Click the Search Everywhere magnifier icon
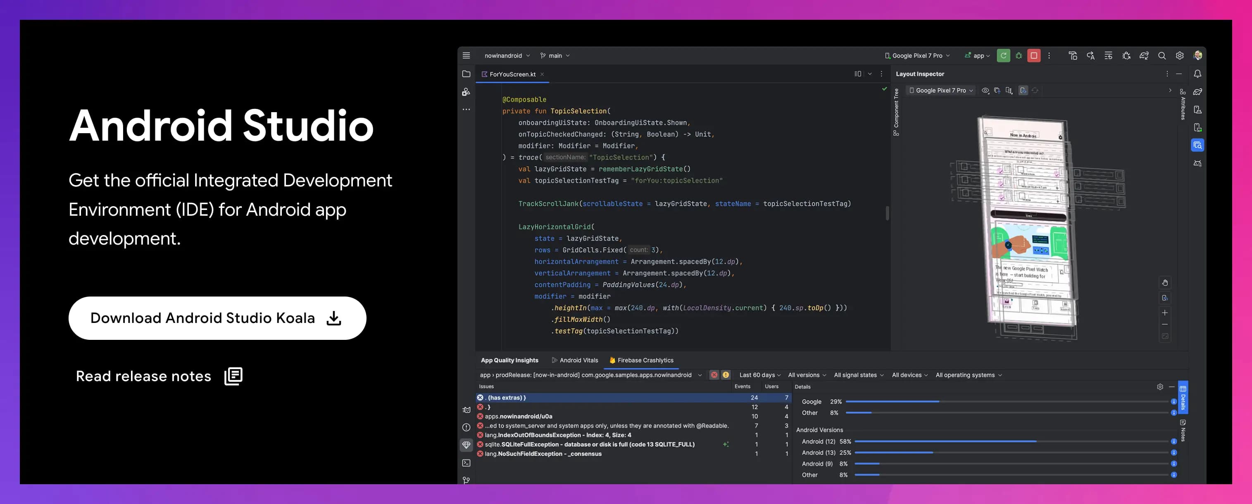 [x=1162, y=55]
